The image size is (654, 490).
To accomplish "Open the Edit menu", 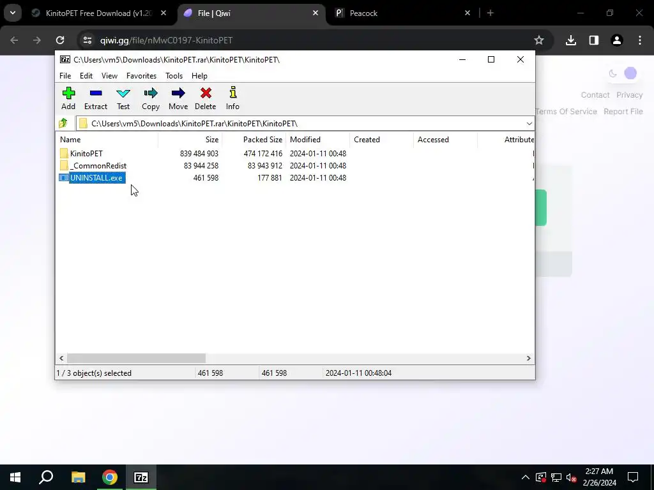I will point(86,76).
